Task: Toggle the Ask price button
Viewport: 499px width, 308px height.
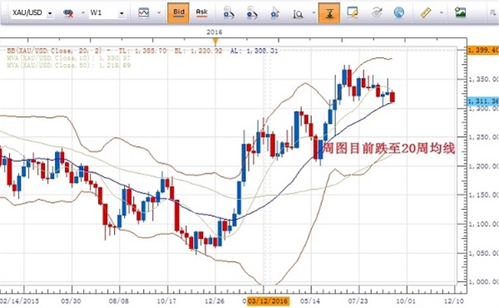Action: [x=202, y=12]
